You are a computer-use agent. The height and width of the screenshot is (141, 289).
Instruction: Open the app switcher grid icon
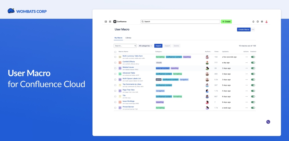[110, 22]
